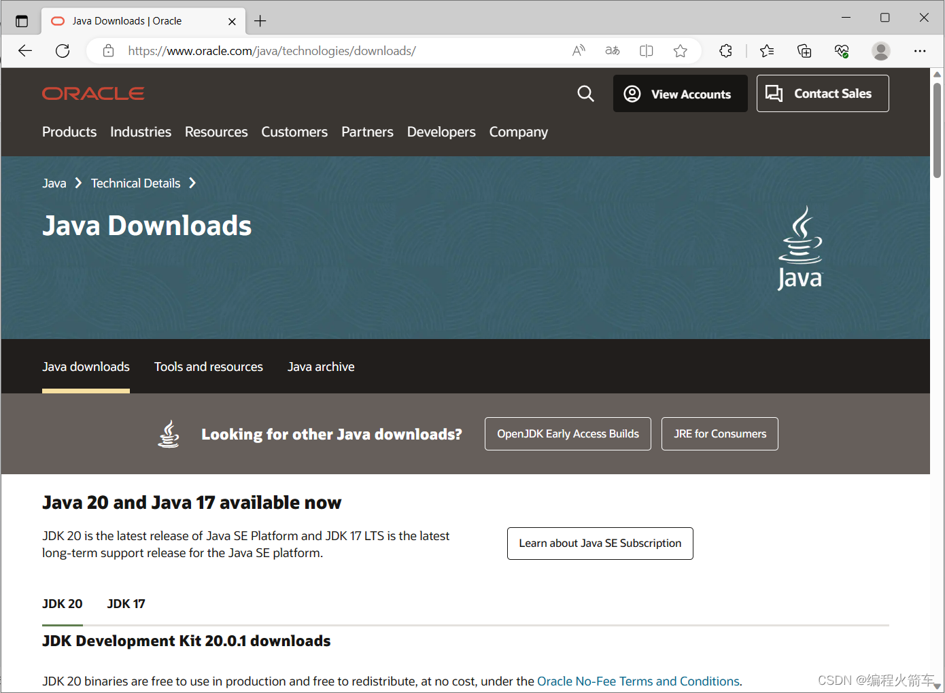
Task: Click Learn about Java SE Subscription
Action: pos(600,544)
